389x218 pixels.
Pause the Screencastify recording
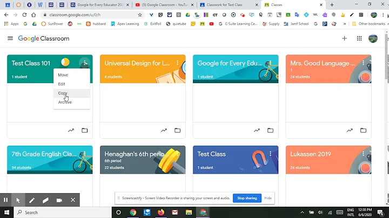point(5,200)
